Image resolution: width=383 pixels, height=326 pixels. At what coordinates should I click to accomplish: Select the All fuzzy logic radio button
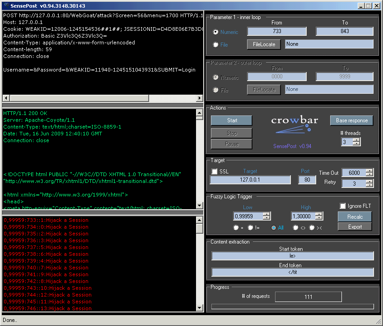tap(274, 228)
